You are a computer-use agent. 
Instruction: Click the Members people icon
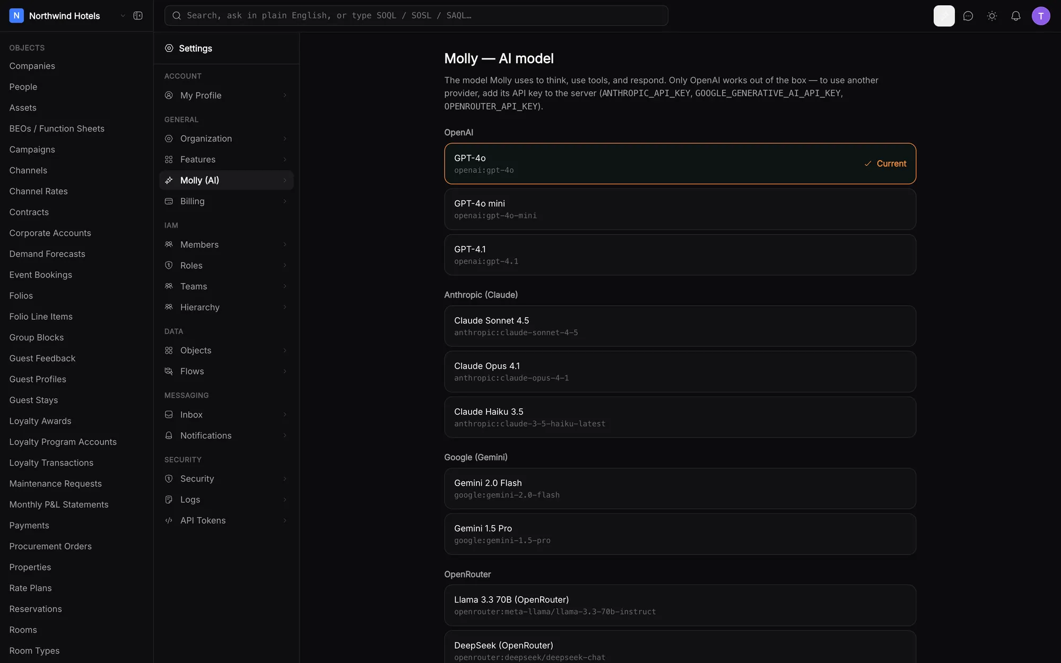pyautogui.click(x=169, y=245)
